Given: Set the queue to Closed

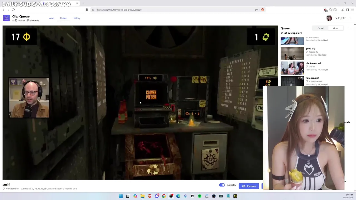Looking at the screenshot, I should [320, 28].
